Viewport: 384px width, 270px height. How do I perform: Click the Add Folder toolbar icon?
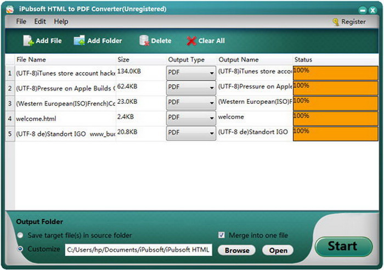pyautogui.click(x=80, y=41)
